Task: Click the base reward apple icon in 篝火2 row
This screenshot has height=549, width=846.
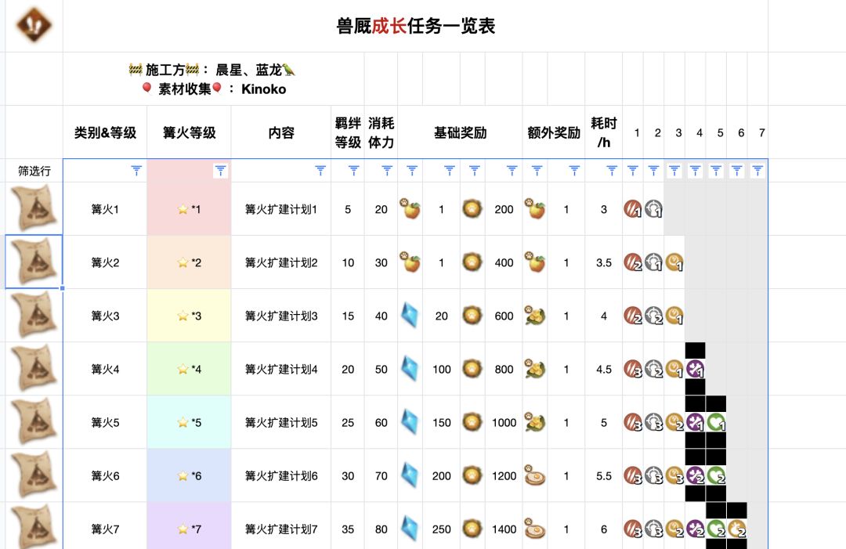Action: tap(410, 262)
